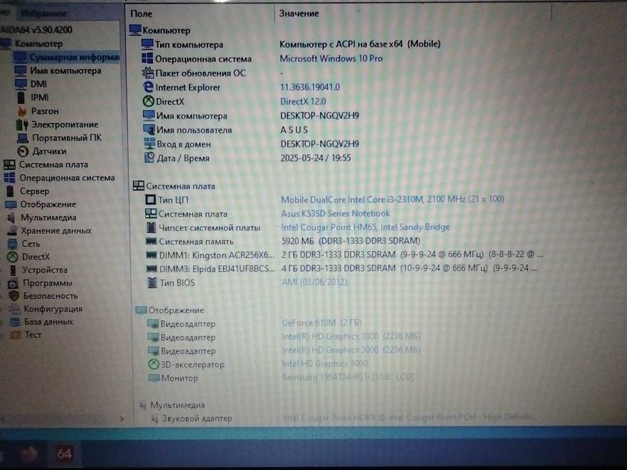Select the DirectX sidebar Xbox icon
This screenshot has height=470, width=627.
[13, 256]
